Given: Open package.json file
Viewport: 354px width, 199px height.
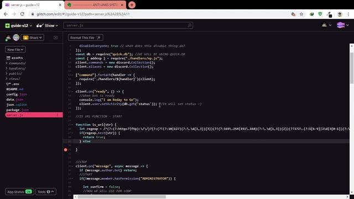Looking at the screenshot, I should point(18,110).
